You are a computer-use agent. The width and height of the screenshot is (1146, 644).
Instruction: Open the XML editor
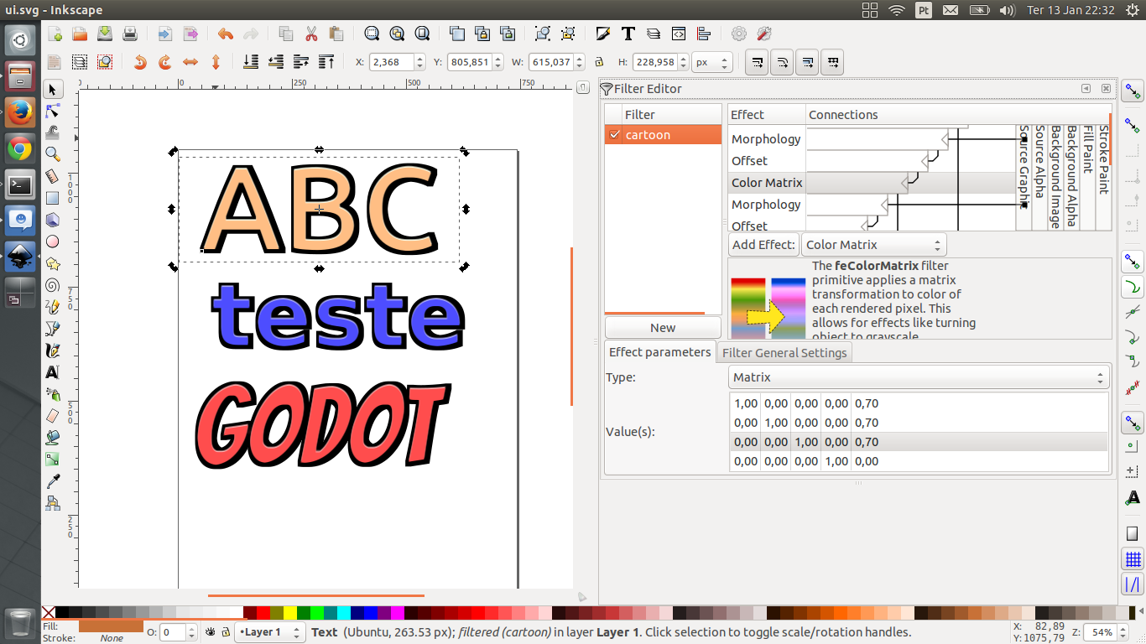pos(679,34)
